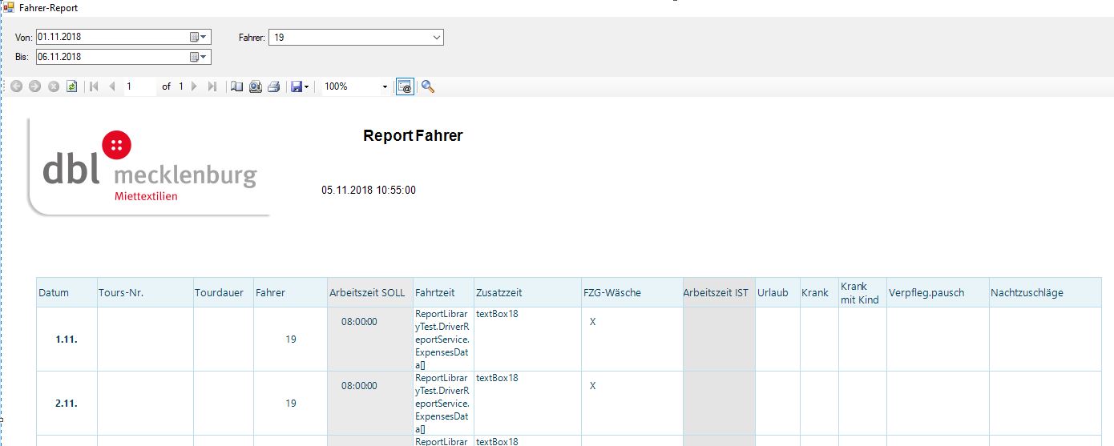Viewport: 1114px width, 446px height.
Task: Print the report
Action: coord(273,86)
